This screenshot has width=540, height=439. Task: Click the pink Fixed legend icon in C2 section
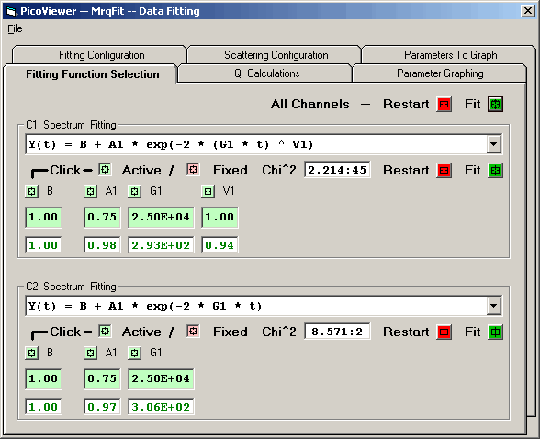pyautogui.click(x=193, y=332)
